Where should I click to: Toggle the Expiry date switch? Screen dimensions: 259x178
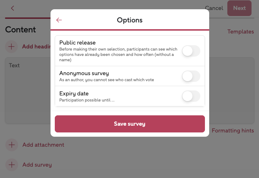pos(191,96)
